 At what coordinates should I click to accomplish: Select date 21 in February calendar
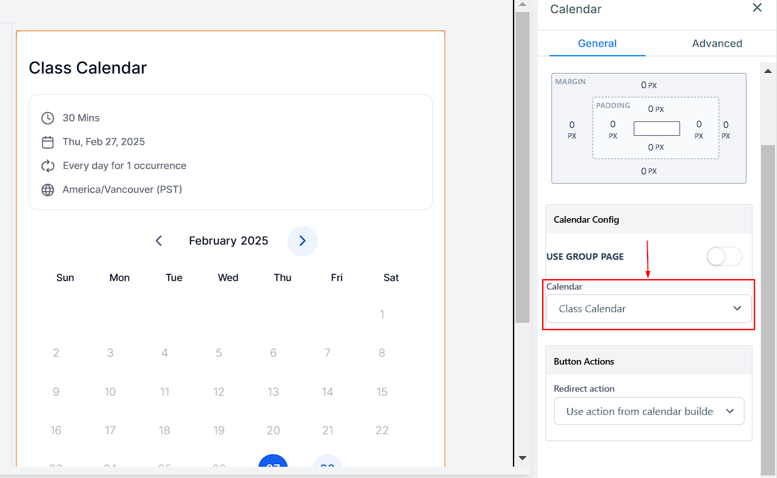pos(327,430)
